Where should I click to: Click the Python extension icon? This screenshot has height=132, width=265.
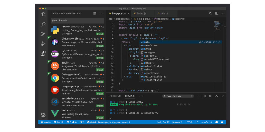[55, 30]
